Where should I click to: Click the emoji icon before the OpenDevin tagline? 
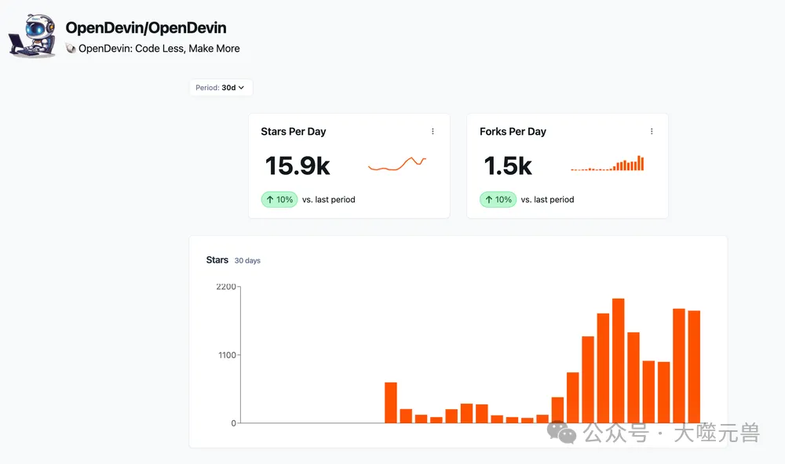tap(71, 49)
